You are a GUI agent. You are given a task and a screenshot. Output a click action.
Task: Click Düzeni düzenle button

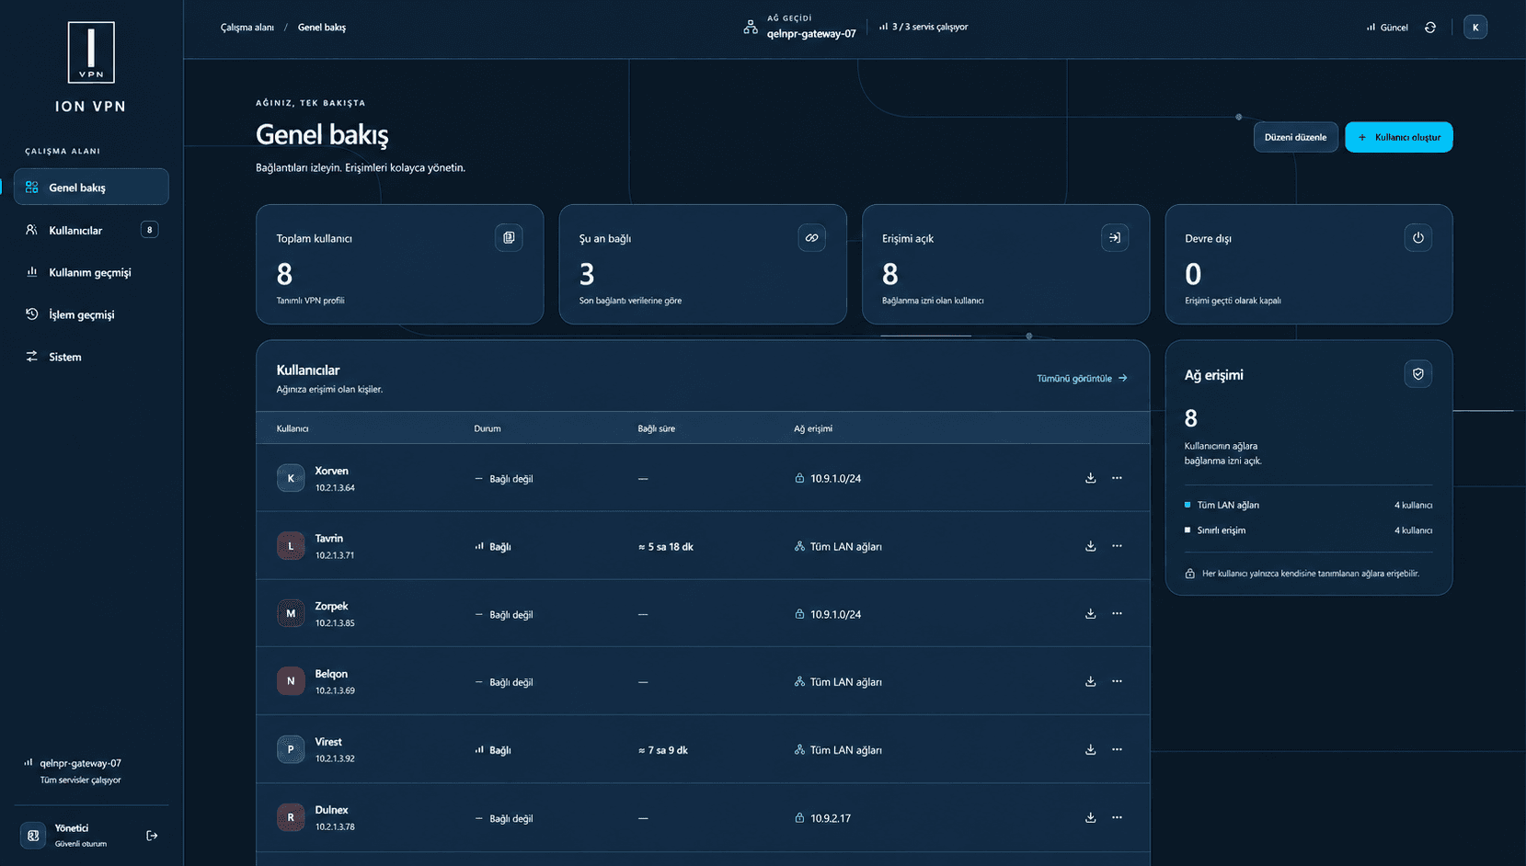(1295, 137)
